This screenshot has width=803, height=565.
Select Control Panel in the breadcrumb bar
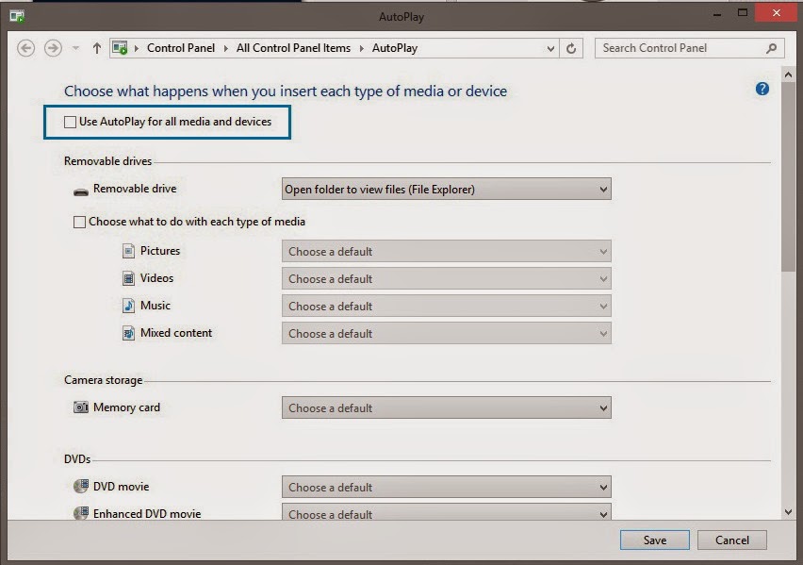[181, 48]
